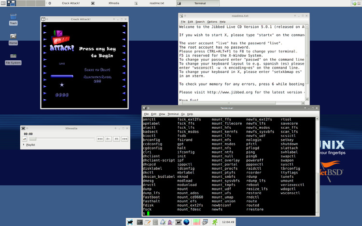Screen dimensions: 362x226
Task: Click the green running man logout icon
Action: (x=215, y=222)
